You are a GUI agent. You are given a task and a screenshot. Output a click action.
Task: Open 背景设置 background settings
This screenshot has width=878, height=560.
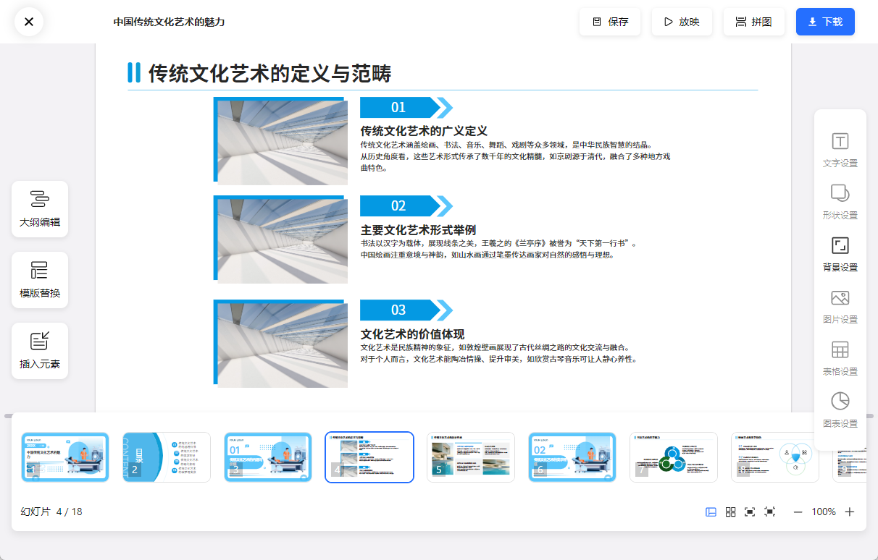pyautogui.click(x=840, y=255)
